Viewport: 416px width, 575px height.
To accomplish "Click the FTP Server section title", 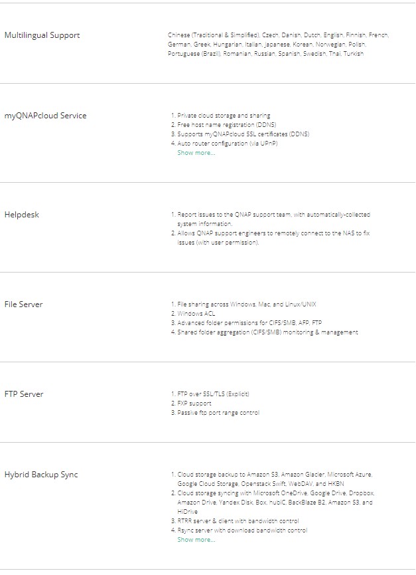I will (x=24, y=394).
